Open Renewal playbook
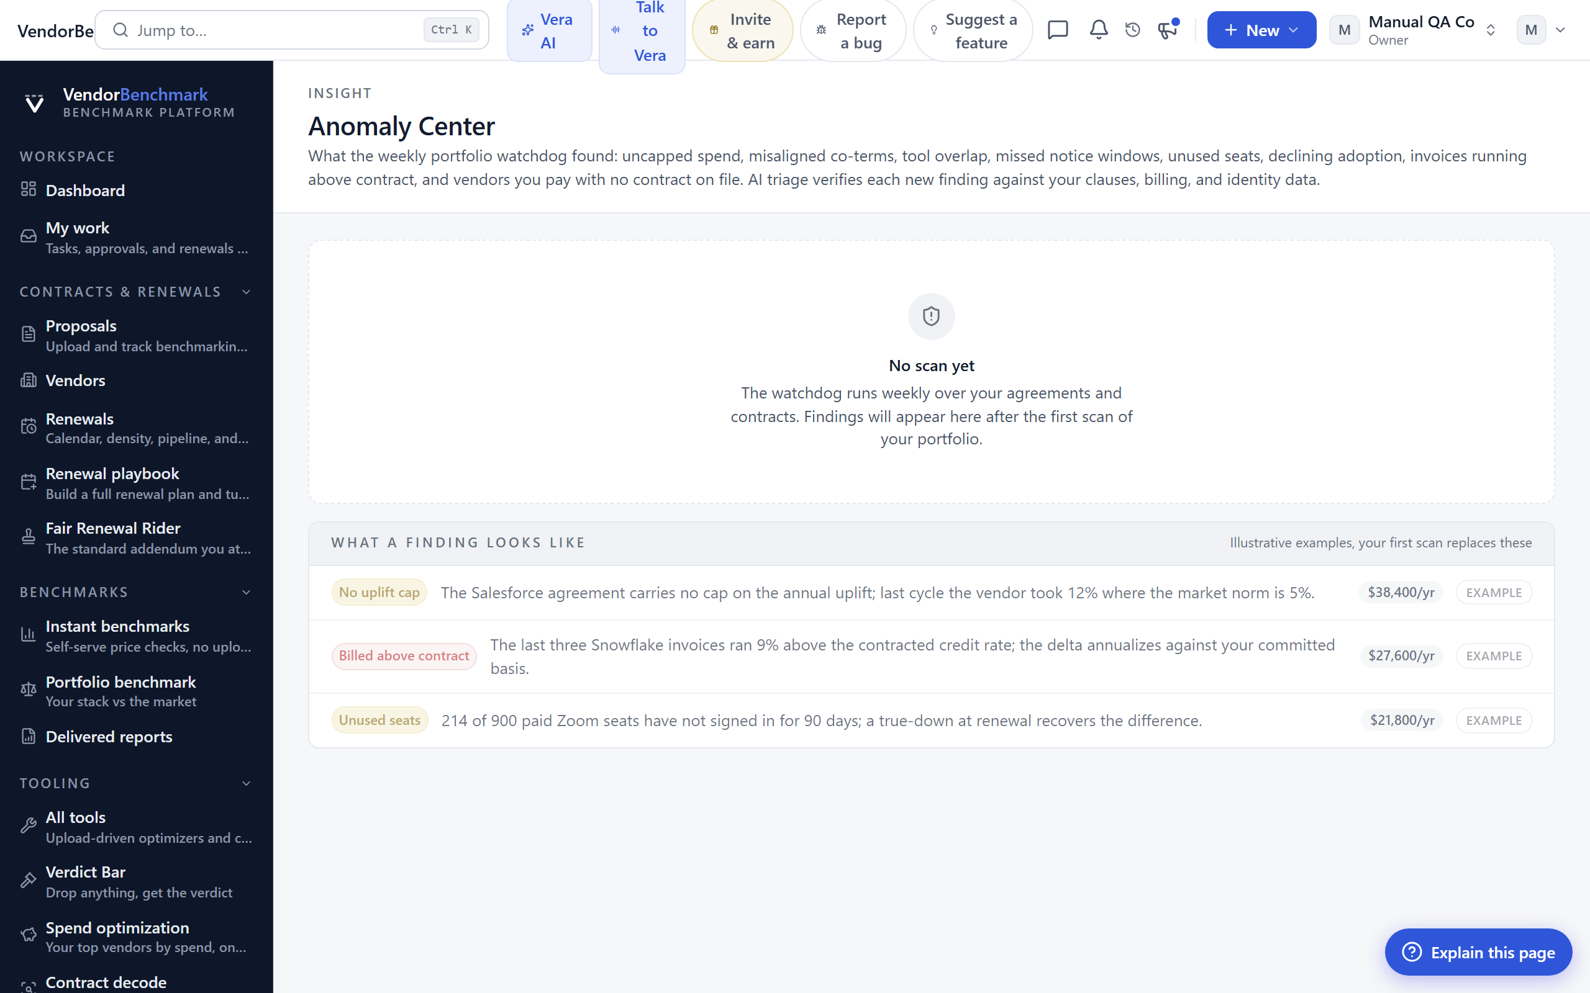 click(x=137, y=483)
